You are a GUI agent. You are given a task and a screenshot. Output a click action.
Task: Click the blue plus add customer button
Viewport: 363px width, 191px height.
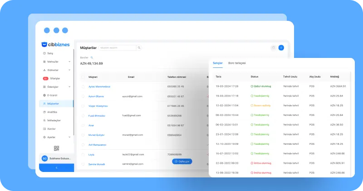click(x=281, y=48)
